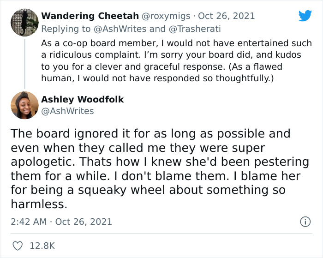323x258 pixels.
Task: Open the Ashley Woodfolk display name
Action: [x=83, y=100]
